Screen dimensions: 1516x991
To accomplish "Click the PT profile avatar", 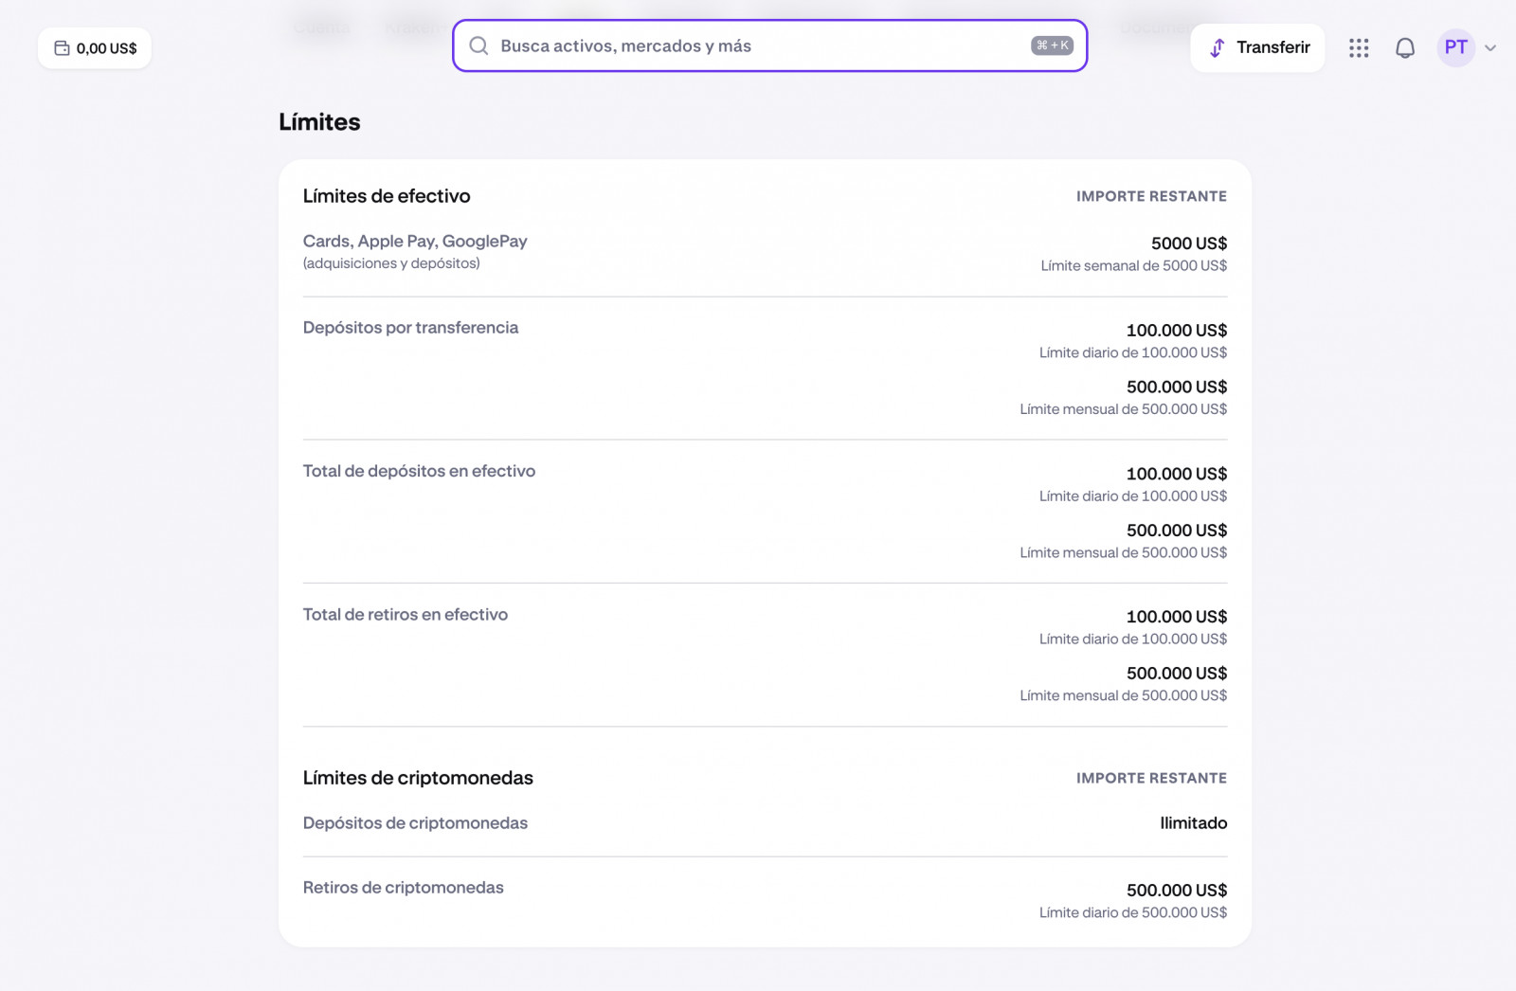I will click(1455, 47).
